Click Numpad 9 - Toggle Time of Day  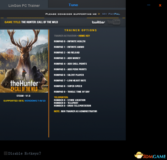click(72, 92)
